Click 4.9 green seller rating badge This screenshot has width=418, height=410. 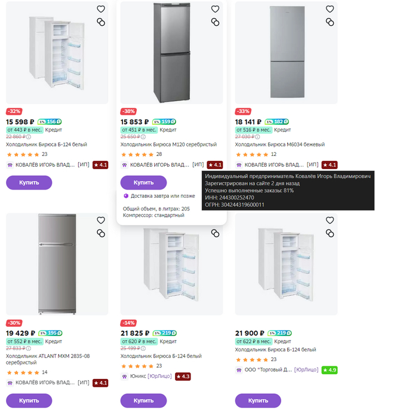click(x=329, y=370)
